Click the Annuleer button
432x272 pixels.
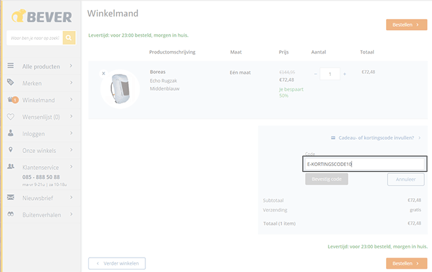406,180
